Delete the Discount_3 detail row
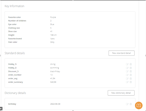 [131, 71]
